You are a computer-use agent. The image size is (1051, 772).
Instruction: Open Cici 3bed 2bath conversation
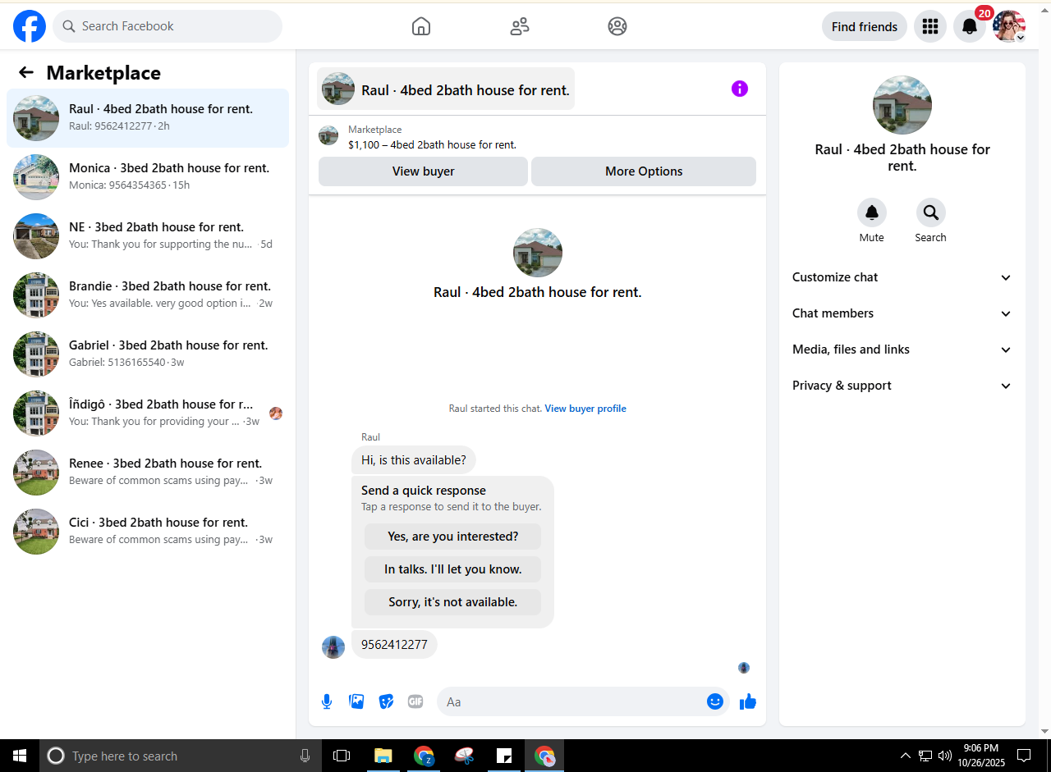coord(148,532)
